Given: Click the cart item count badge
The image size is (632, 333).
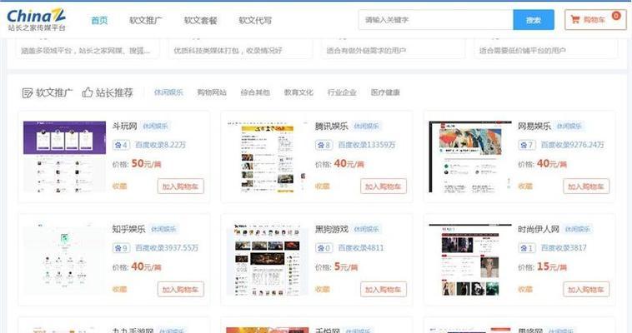Looking at the screenshot, I should click(616, 16).
